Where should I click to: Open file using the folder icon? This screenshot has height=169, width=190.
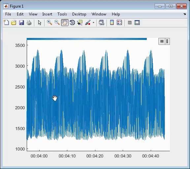tap(14, 22)
